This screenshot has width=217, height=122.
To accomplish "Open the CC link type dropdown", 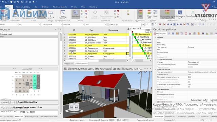I will [x=29, y=24].
